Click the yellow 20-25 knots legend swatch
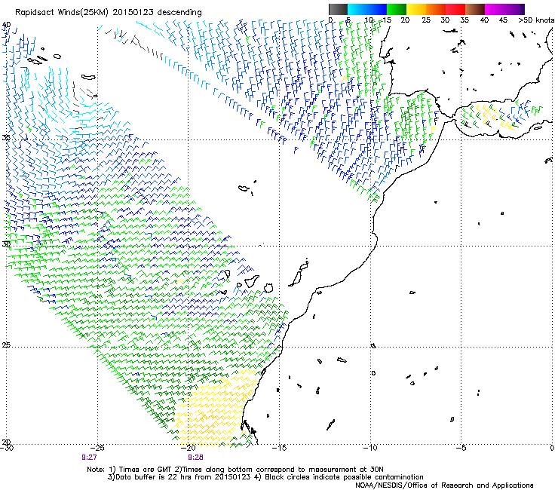The image size is (558, 490). tap(416, 9)
